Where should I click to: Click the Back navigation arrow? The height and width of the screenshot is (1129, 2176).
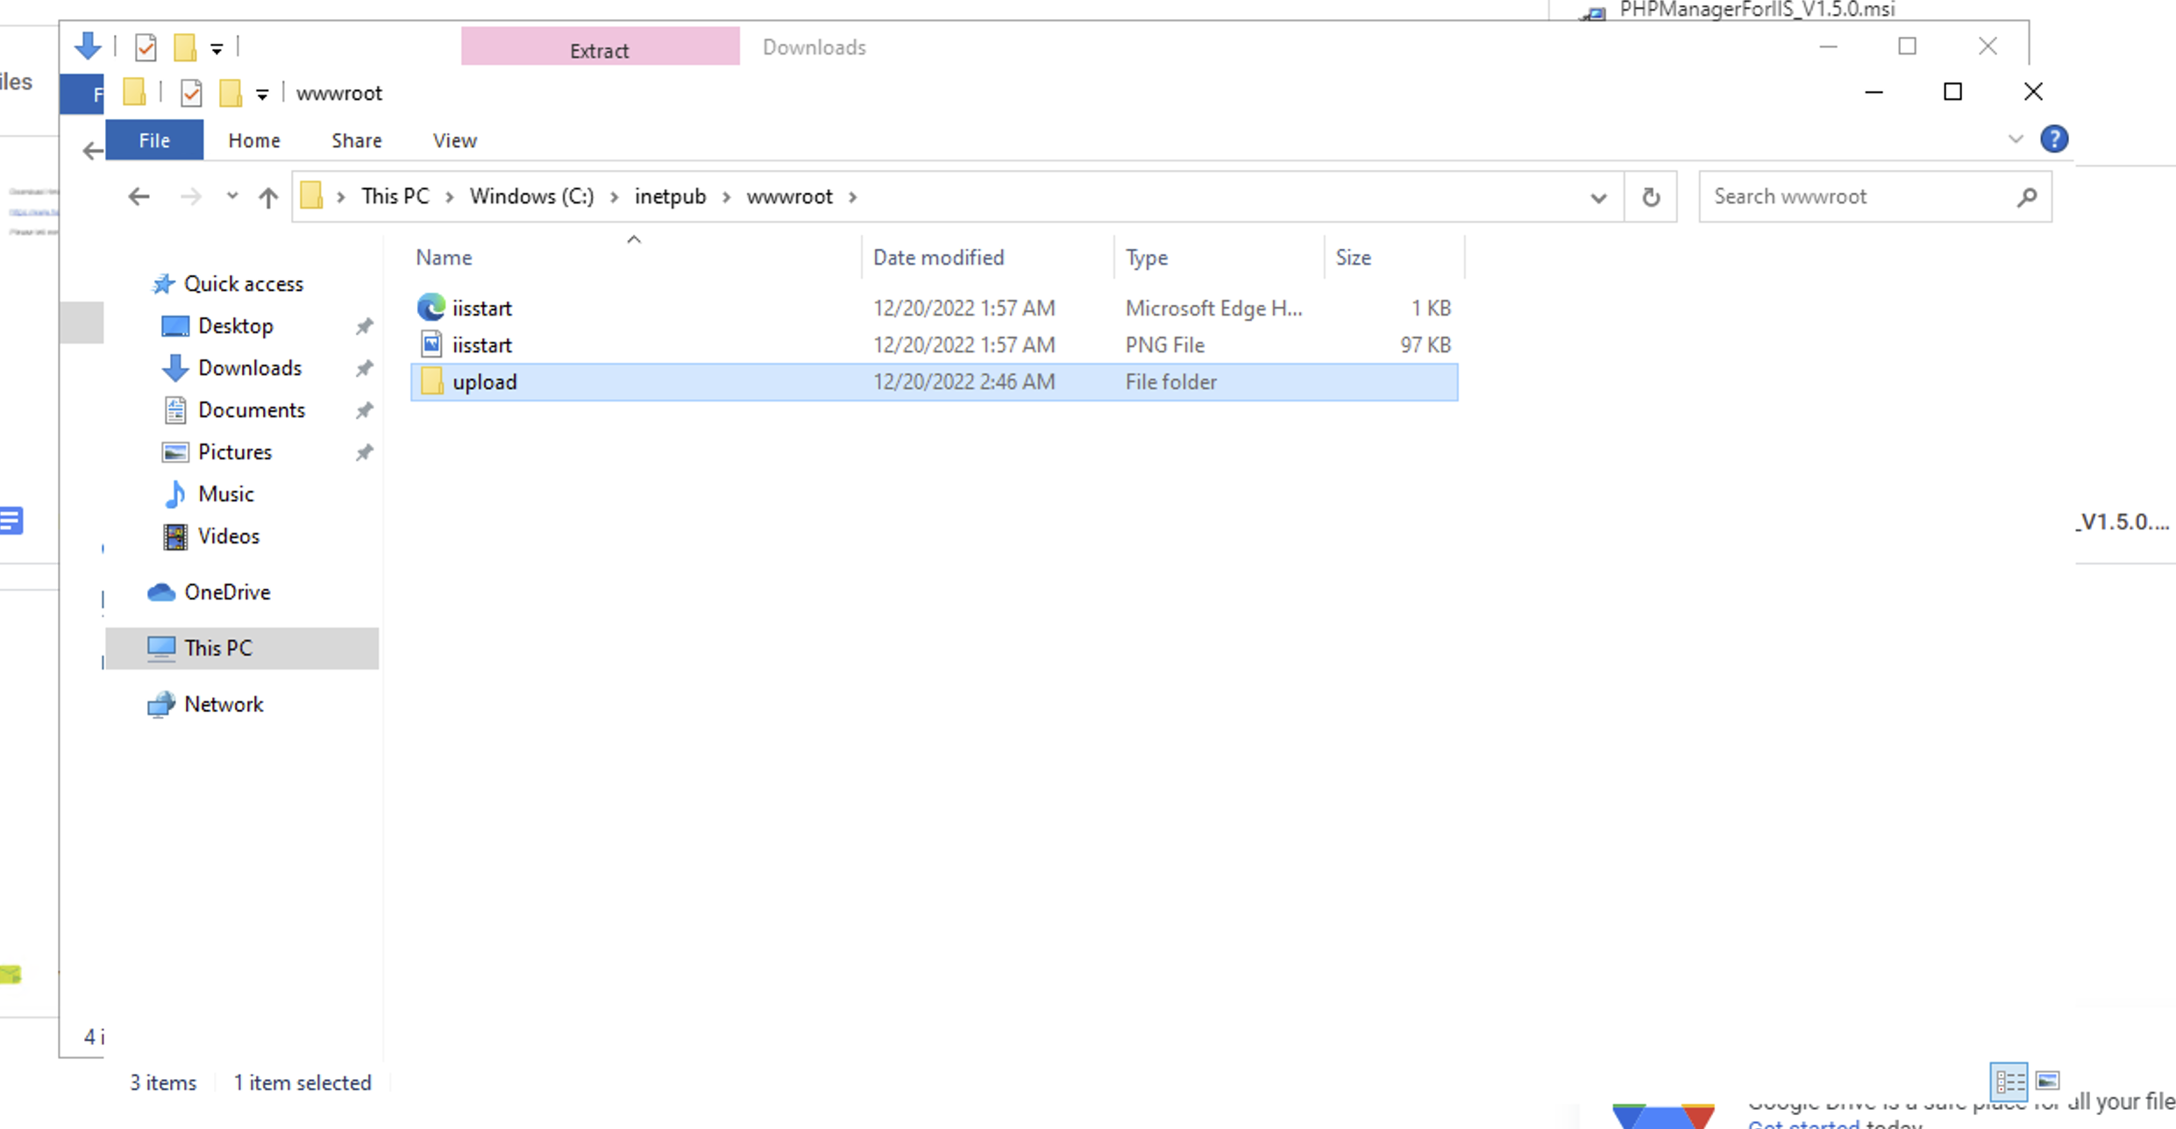click(139, 196)
